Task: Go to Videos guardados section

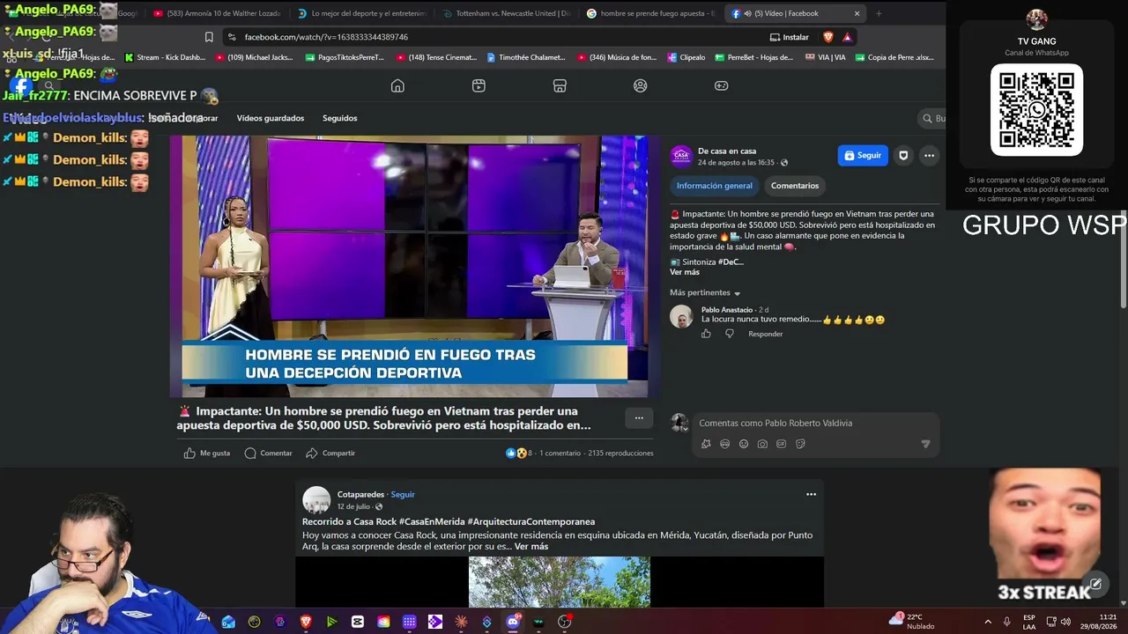Action: 271,118
